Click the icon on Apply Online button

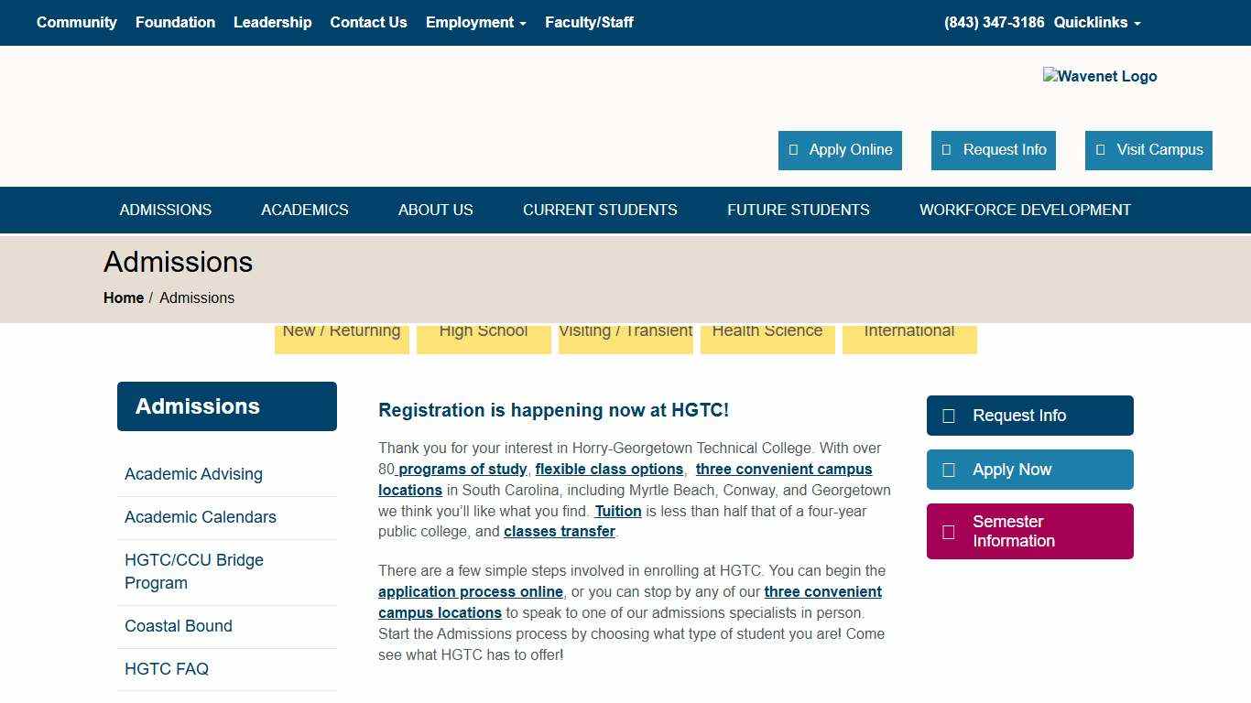793,150
